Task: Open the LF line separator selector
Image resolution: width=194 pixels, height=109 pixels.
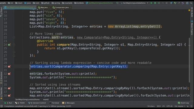Action: coord(163,106)
